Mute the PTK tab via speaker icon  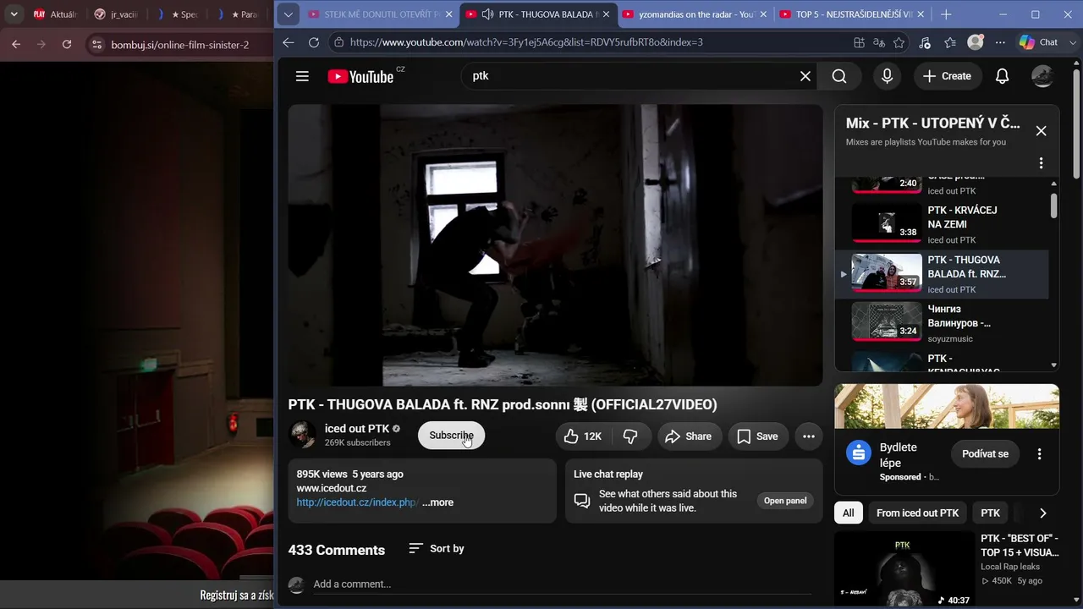click(487, 14)
